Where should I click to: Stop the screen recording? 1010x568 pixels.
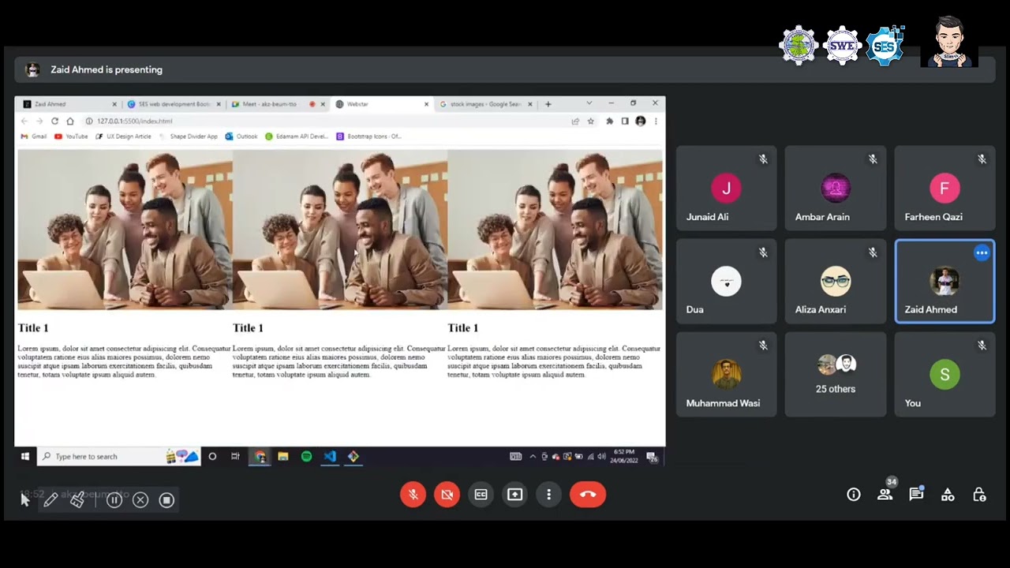point(166,499)
